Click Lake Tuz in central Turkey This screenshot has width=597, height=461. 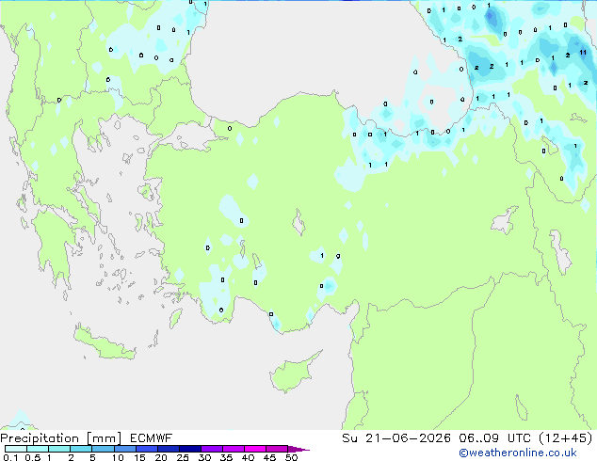tap(298, 223)
